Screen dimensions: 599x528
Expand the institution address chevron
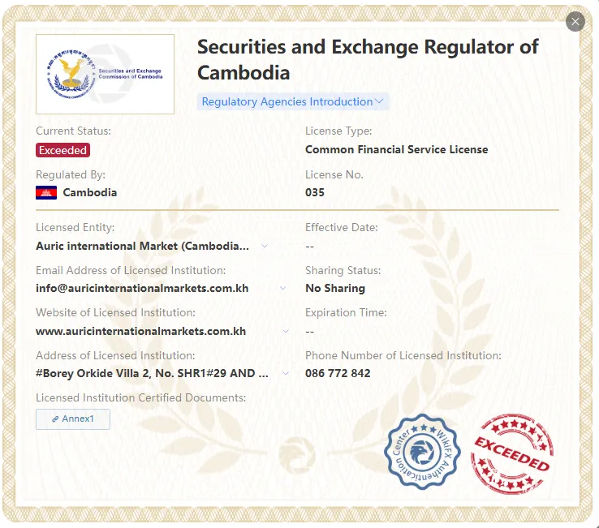point(286,373)
